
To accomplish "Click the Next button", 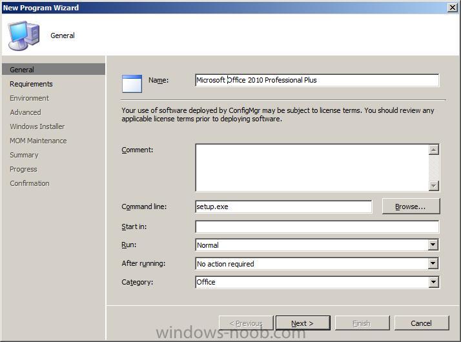I will [x=303, y=323].
